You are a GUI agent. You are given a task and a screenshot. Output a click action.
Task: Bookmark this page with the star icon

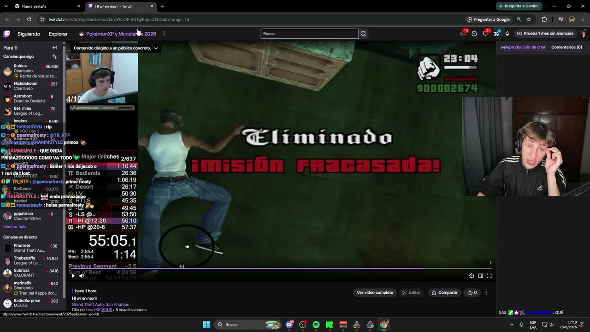[x=529, y=19]
